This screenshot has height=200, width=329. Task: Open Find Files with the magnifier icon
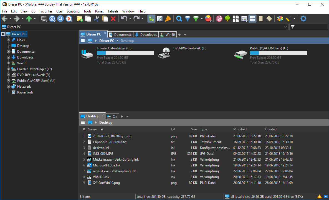179,19
